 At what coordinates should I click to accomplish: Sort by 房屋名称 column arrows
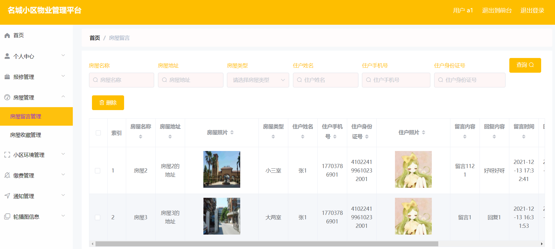click(x=141, y=137)
